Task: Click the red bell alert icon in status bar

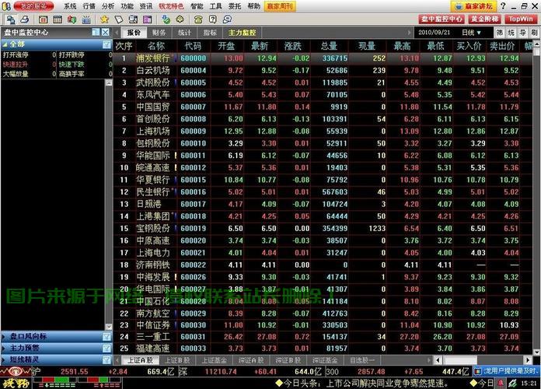Action: point(501,383)
